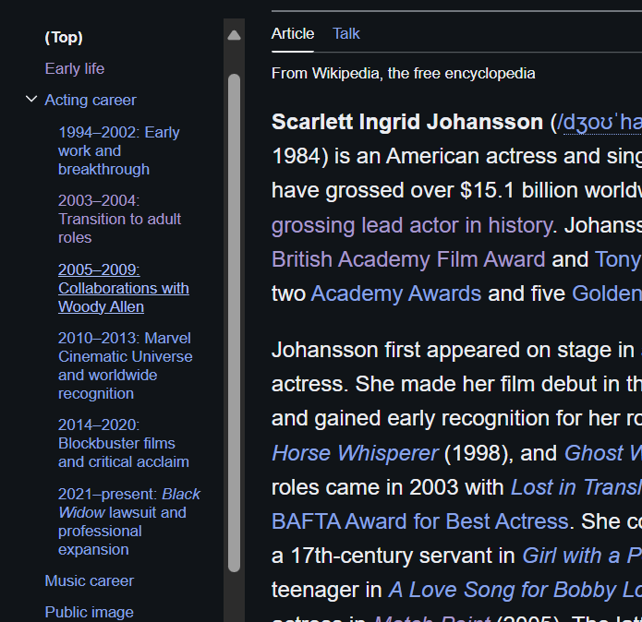Jump to 2021–present Black Widow lawsuit section
This screenshot has width=642, height=622.
[x=128, y=521]
